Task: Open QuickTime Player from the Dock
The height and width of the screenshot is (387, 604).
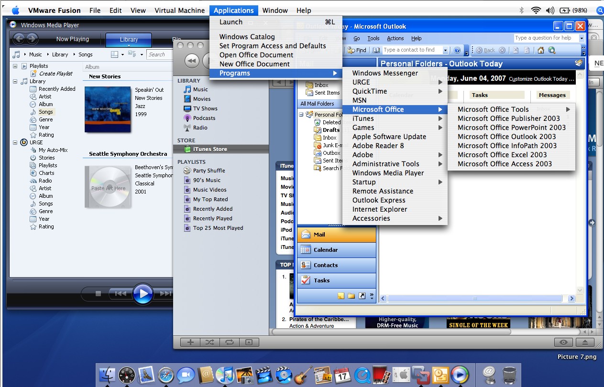Action: coord(362,375)
